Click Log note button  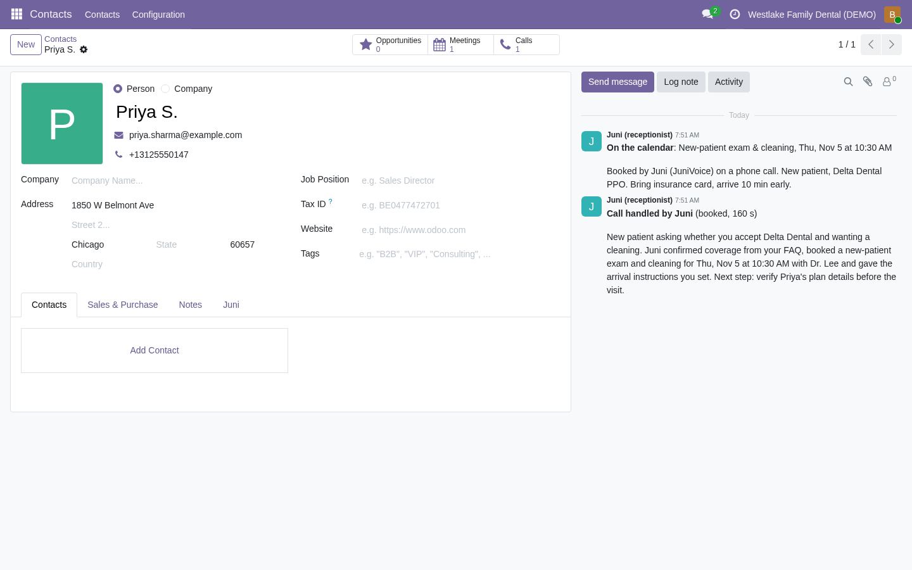681,82
